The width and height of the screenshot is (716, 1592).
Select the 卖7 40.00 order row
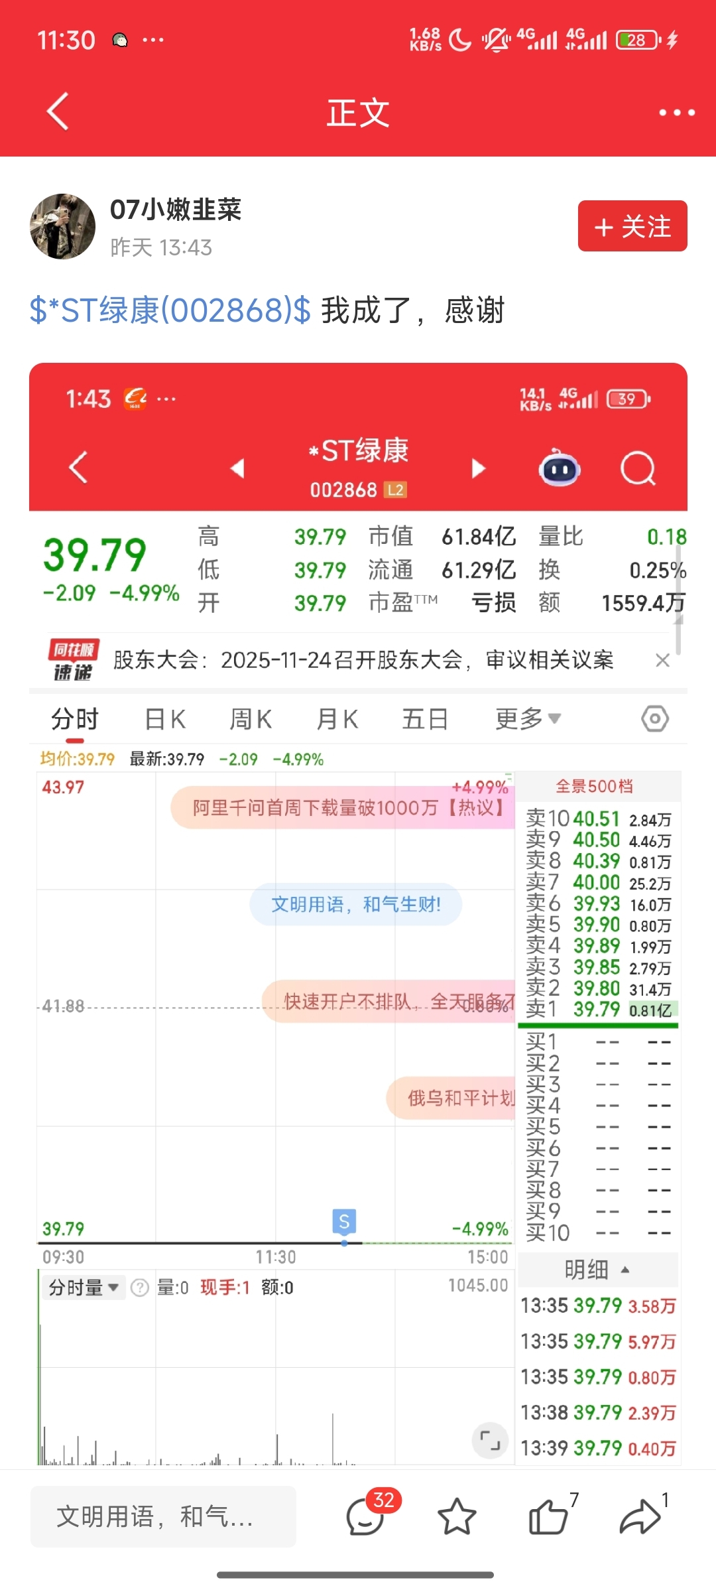pyautogui.click(x=599, y=882)
